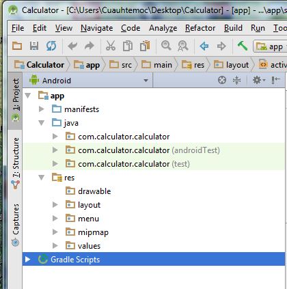The height and width of the screenshot is (289, 287).
Task: Open the Analyze menu
Action: [163, 28]
